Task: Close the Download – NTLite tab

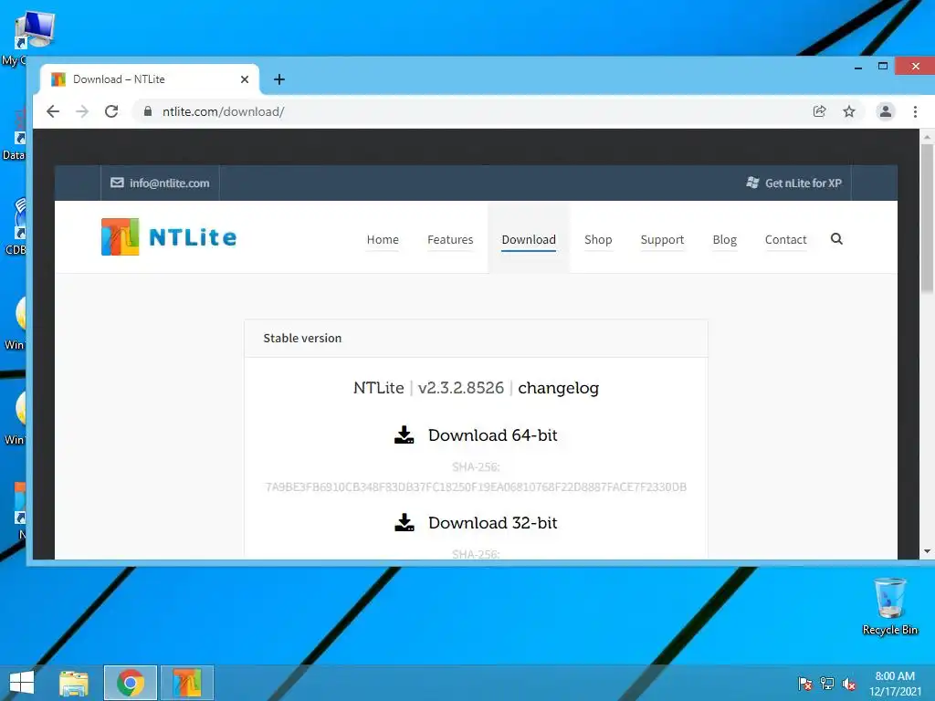Action: pos(245,79)
